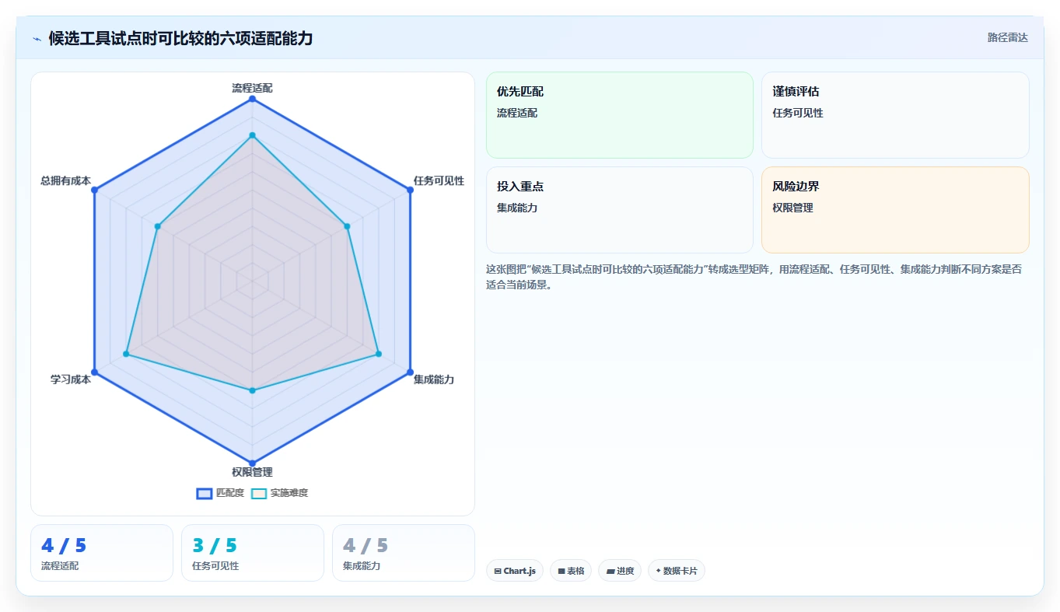Open the 风险边界 card
1060x612 pixels.
point(895,210)
